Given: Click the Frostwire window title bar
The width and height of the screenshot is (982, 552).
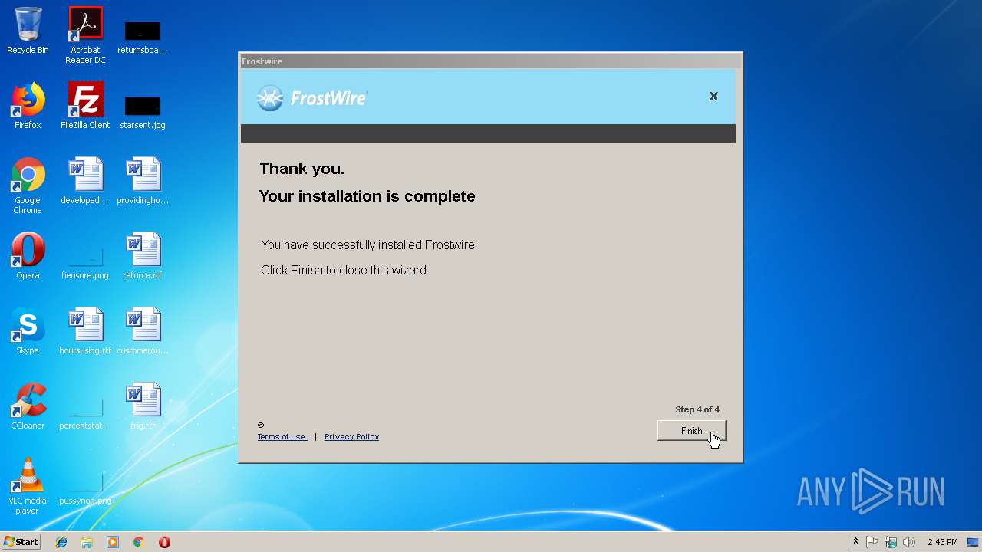Looking at the screenshot, I should (x=490, y=61).
